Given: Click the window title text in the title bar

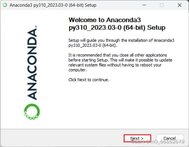Looking at the screenshot, I should click(x=53, y=5).
